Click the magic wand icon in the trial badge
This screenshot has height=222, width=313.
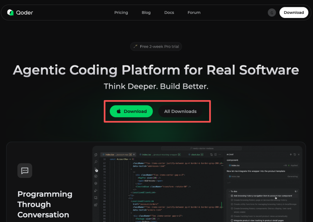coord(136,46)
